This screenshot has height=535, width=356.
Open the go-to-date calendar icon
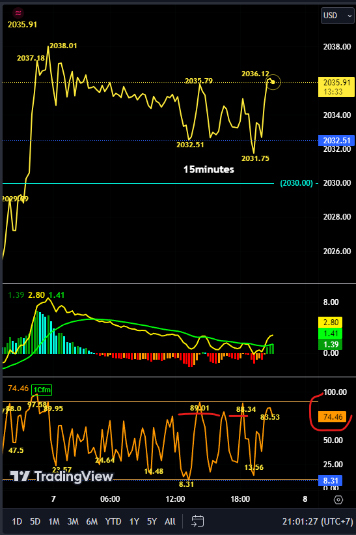(x=197, y=521)
